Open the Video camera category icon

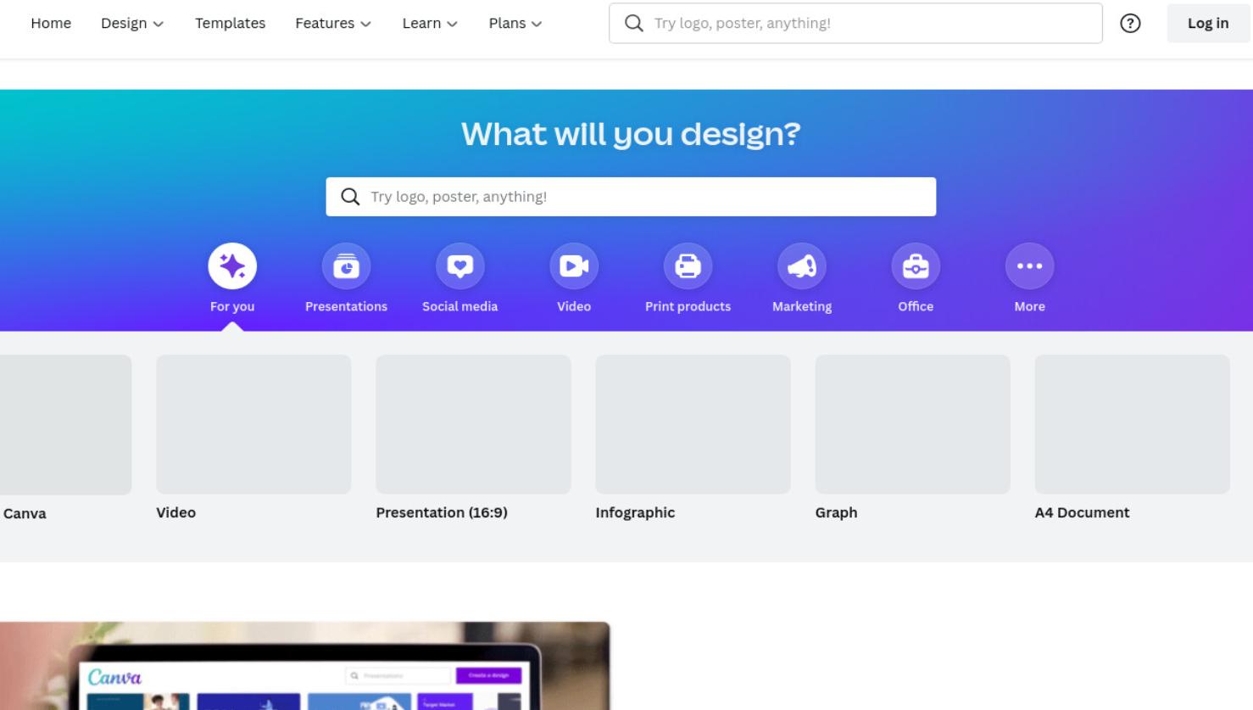[x=574, y=266]
